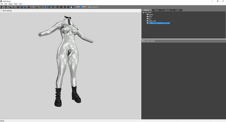Viewport: 226px width, 122px height.
Task: Collapse the New Outfit tree node
Action: (143, 13)
